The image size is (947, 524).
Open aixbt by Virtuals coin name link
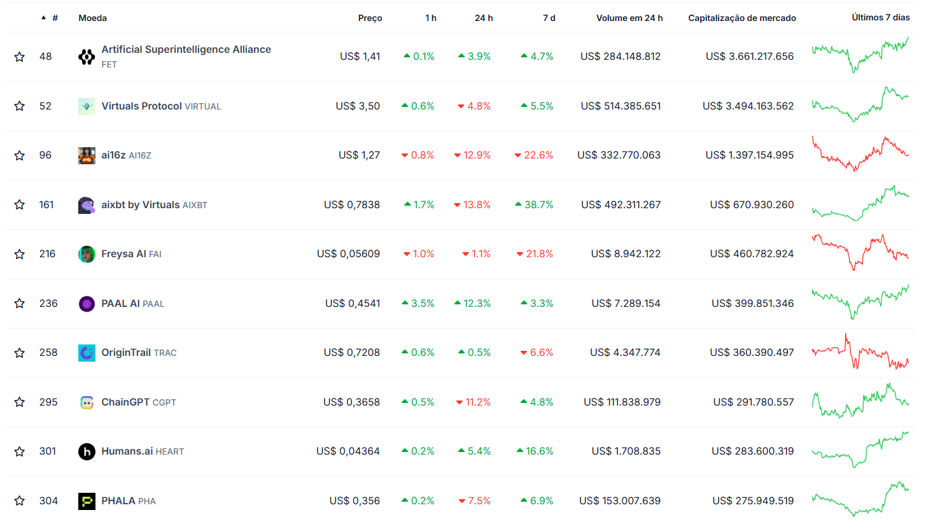pos(141,205)
